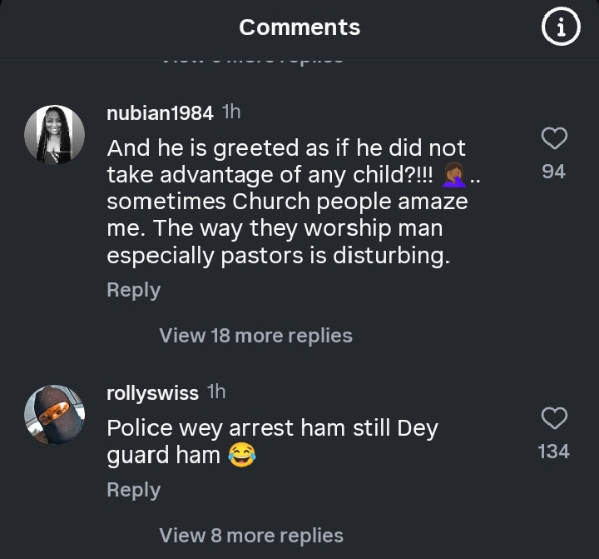This screenshot has width=599, height=559.
Task: Tap the 1h timestamp next to nubian1984
Action: tap(231, 112)
